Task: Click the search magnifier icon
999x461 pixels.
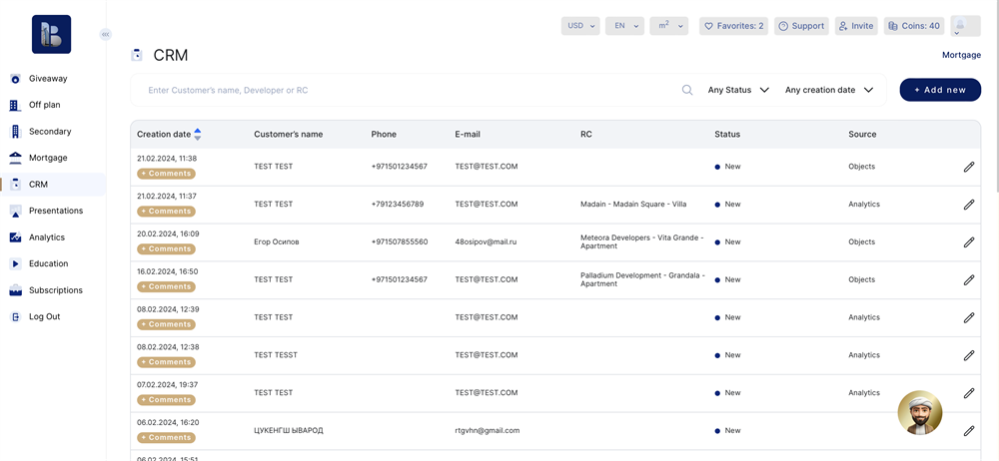Action: [687, 90]
